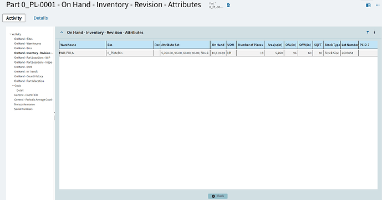Select Detail under Costs in tree
This screenshot has width=382, height=200.
pos(20,90)
